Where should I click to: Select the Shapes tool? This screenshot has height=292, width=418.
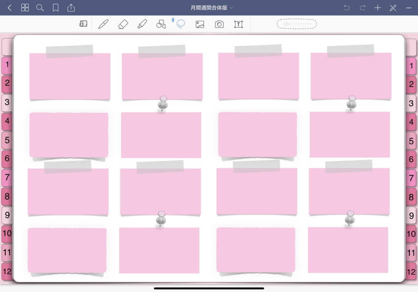coord(161,24)
